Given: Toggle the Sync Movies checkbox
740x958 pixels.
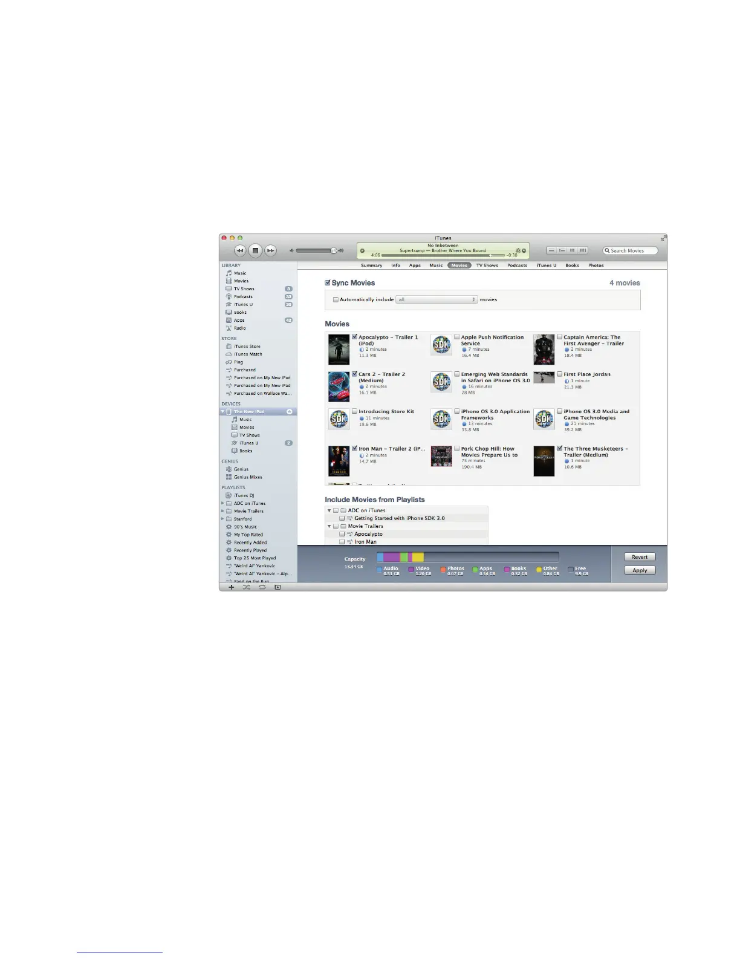Looking at the screenshot, I should [328, 282].
